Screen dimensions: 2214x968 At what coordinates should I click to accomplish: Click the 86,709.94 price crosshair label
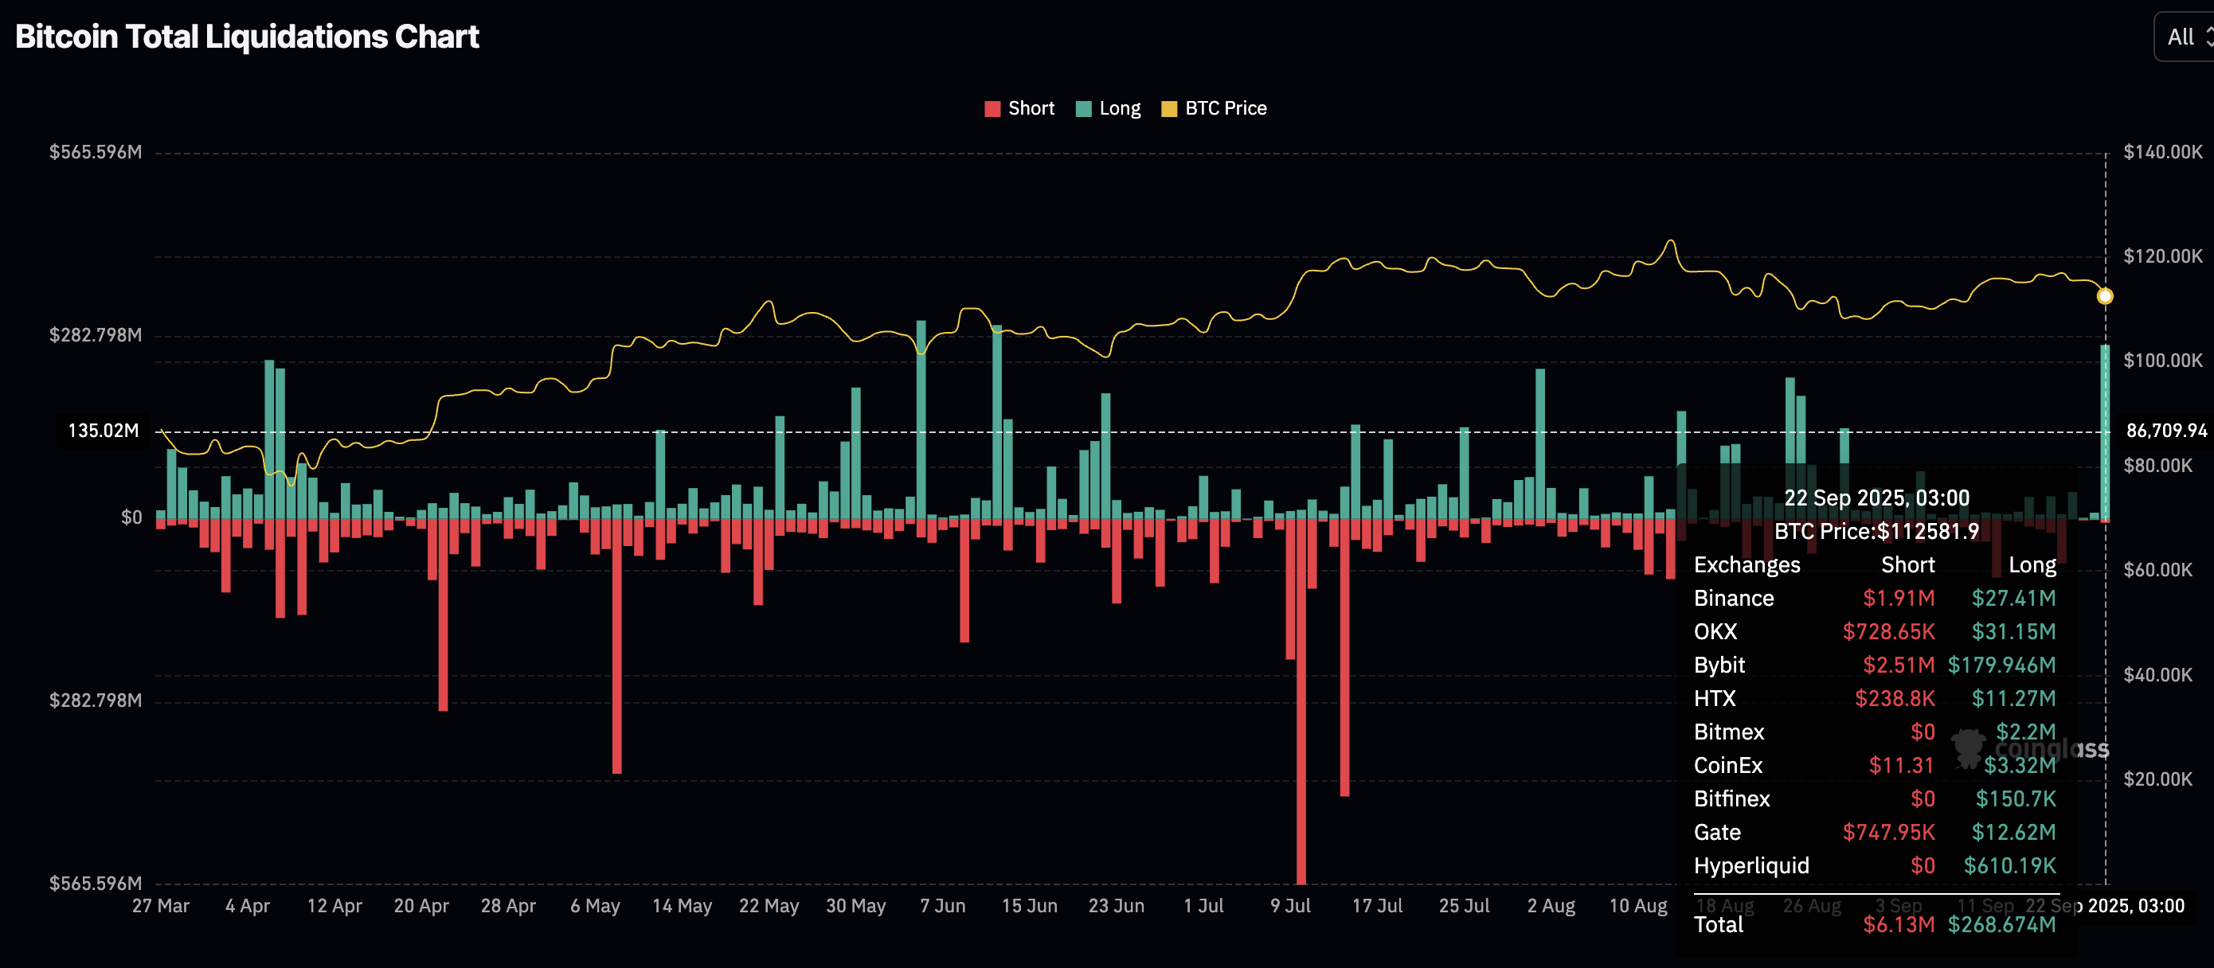2166,431
